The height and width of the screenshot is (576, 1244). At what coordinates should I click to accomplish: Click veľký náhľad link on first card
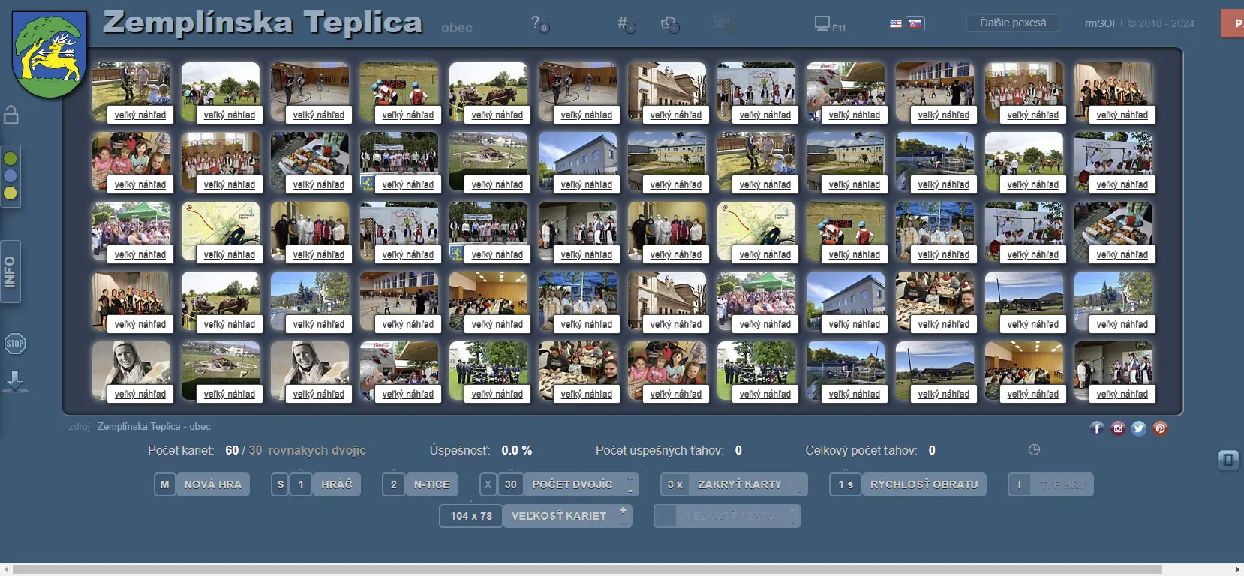pos(140,115)
